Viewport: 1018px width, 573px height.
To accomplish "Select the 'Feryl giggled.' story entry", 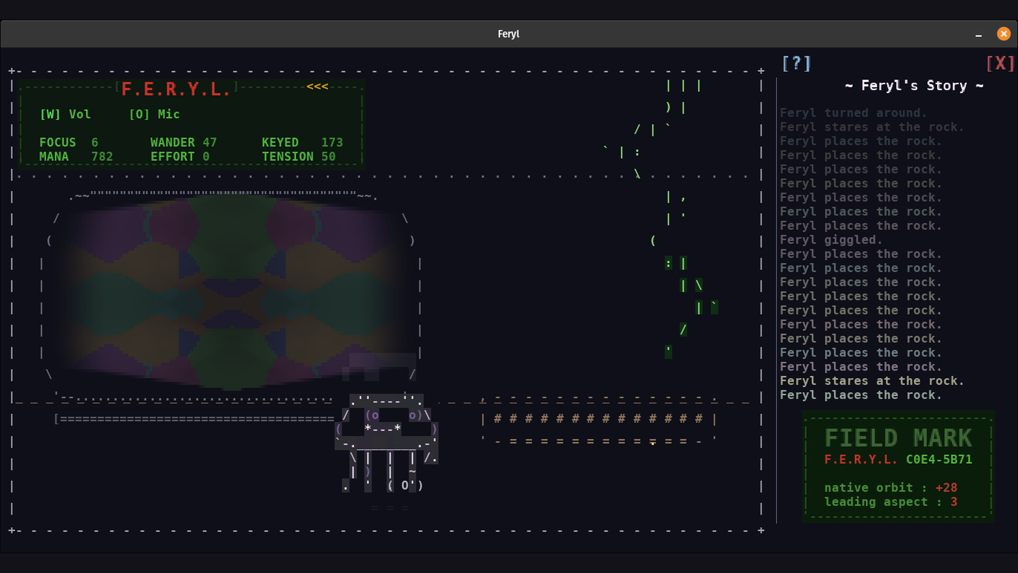I will [x=830, y=240].
